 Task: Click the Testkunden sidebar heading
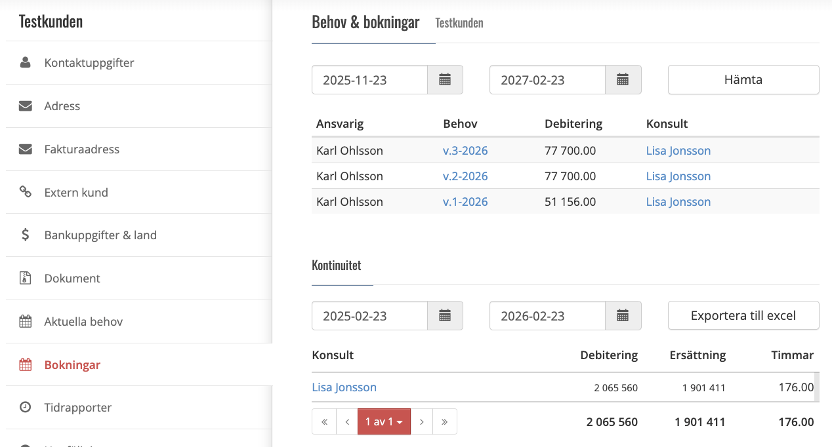point(51,22)
